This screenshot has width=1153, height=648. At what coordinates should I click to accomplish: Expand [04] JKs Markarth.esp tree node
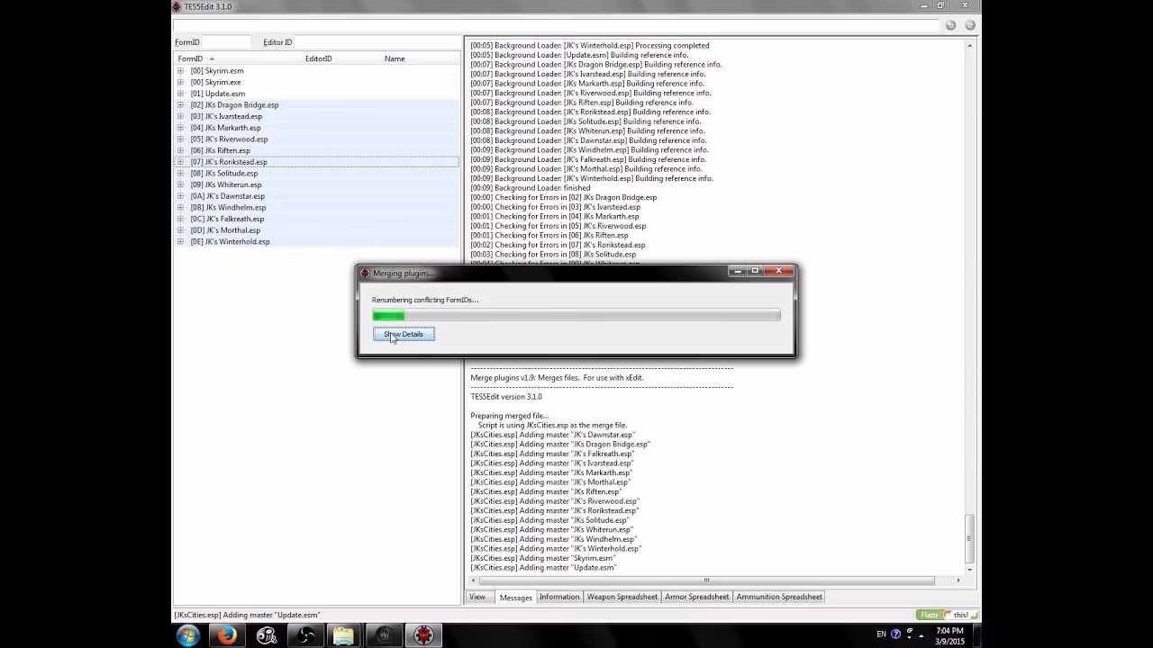(x=180, y=128)
